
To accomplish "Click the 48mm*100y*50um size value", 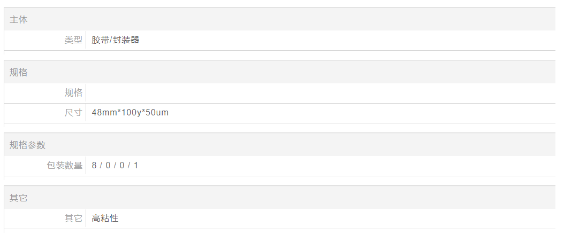I will pyautogui.click(x=130, y=113).
